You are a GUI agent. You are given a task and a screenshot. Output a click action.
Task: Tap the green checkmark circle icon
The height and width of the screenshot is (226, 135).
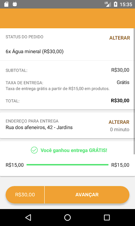pyautogui.click(x=34, y=150)
